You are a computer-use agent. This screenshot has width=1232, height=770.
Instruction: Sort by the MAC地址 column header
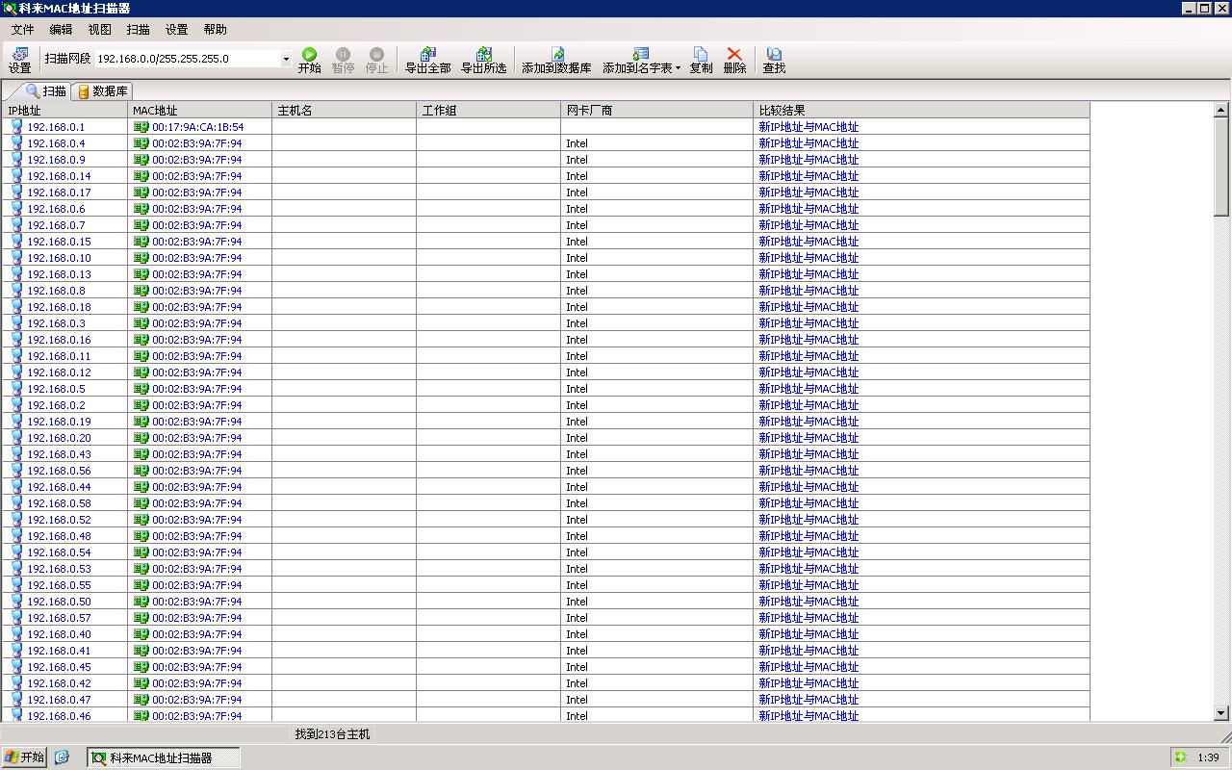point(199,110)
